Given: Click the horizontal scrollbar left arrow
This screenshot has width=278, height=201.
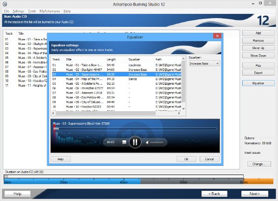Looking at the screenshot, I should (x=53, y=113).
